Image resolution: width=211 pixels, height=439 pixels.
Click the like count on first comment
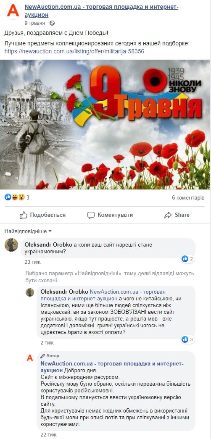pyautogui.click(x=187, y=259)
